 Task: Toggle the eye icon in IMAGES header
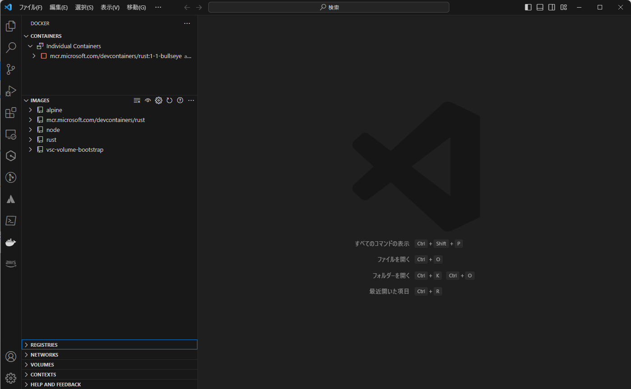(148, 100)
